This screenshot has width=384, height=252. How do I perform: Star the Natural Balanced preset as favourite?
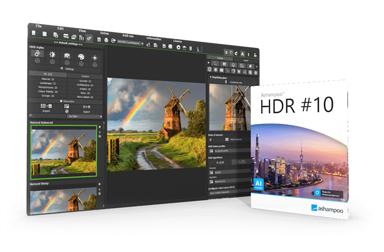(99, 127)
